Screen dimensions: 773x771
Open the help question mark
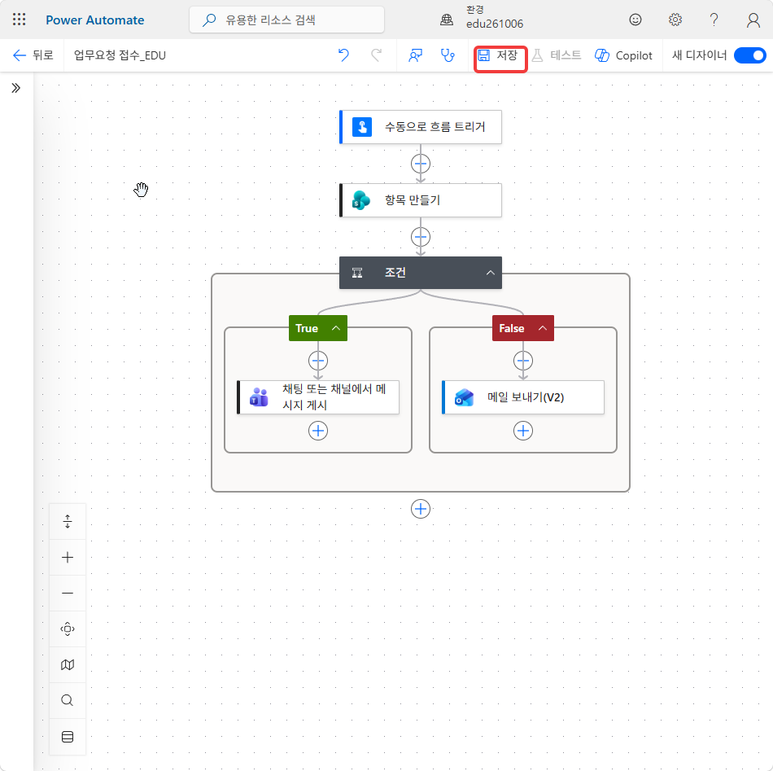[714, 20]
